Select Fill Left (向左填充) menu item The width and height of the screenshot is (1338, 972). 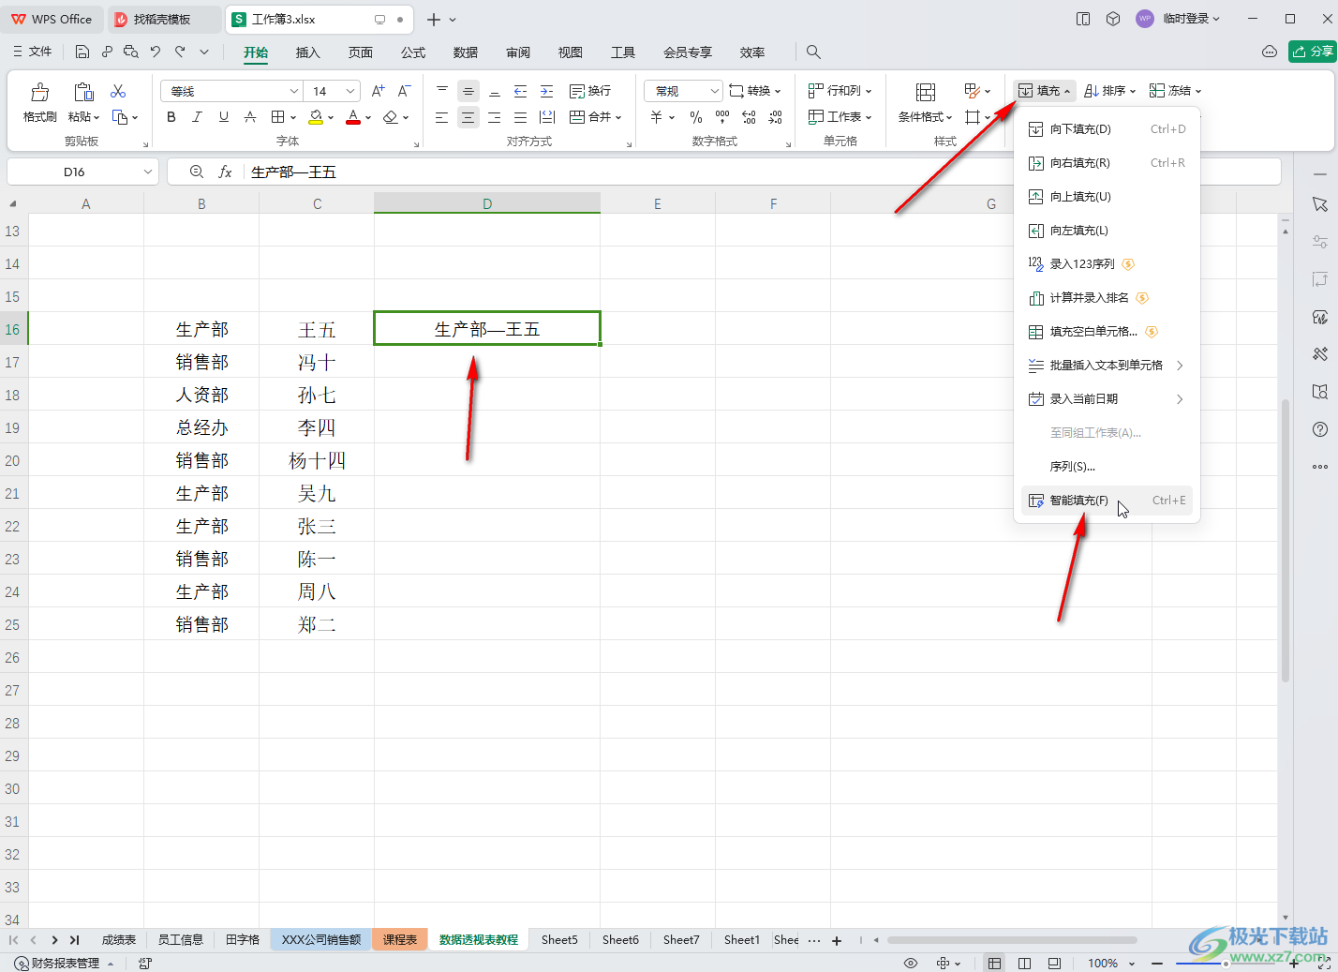pos(1108,231)
